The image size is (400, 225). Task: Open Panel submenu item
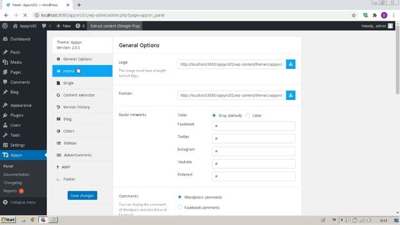pyautogui.click(x=8, y=166)
